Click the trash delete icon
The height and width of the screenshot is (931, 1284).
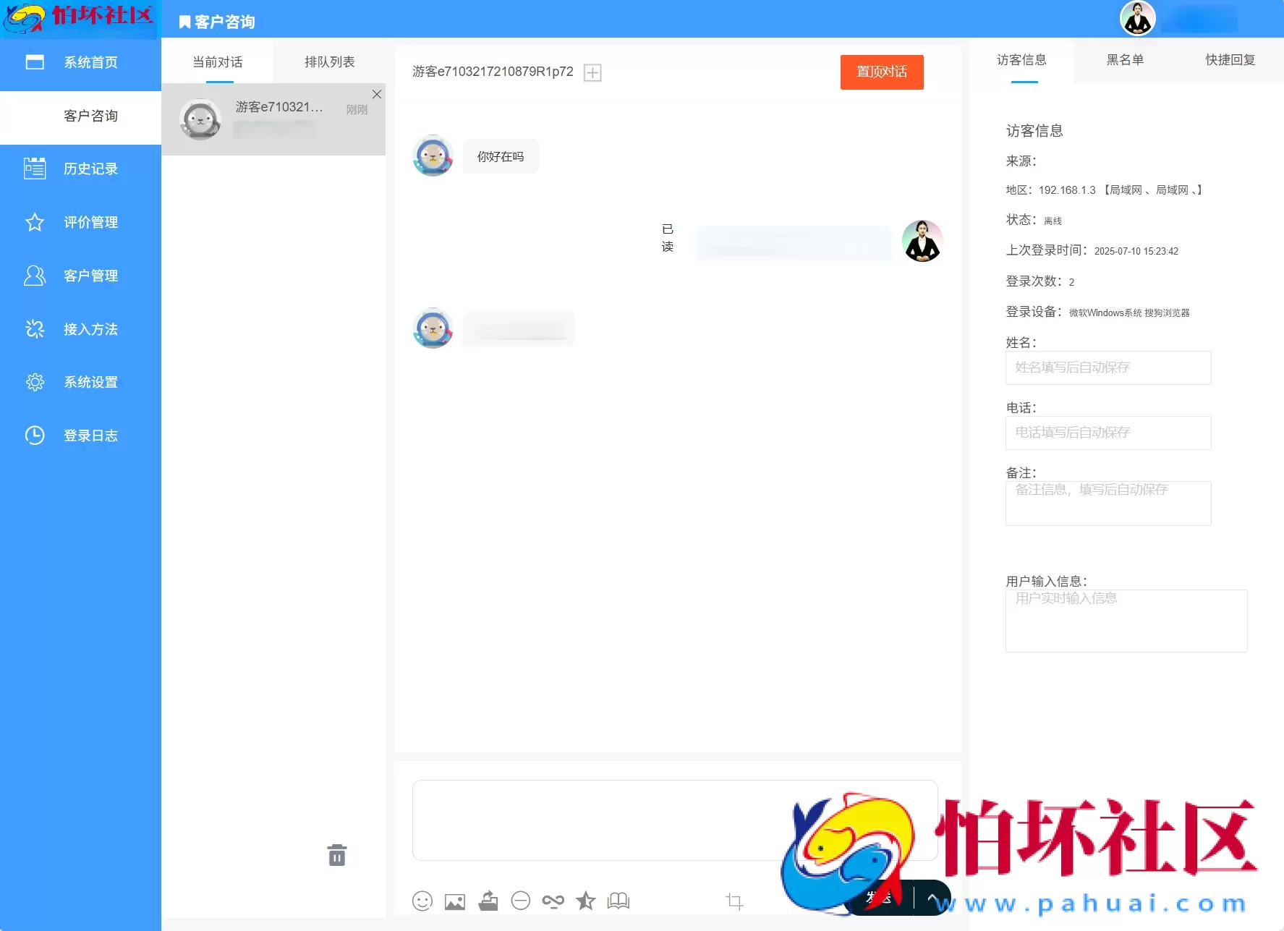point(336,855)
